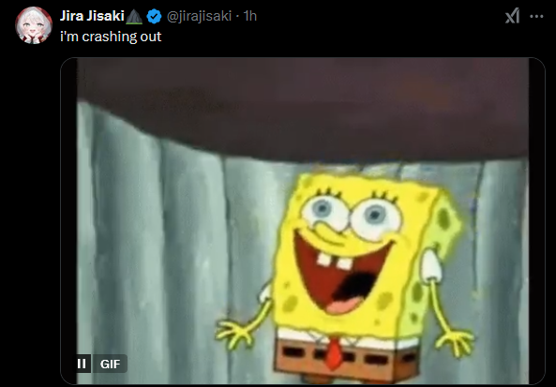
Task: Click the GIF label badge
Action: (x=110, y=364)
